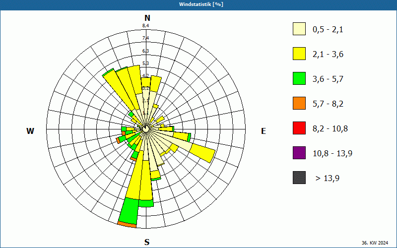
Task: Click the legend label '10,8 - 13,9'
Action: point(332,154)
